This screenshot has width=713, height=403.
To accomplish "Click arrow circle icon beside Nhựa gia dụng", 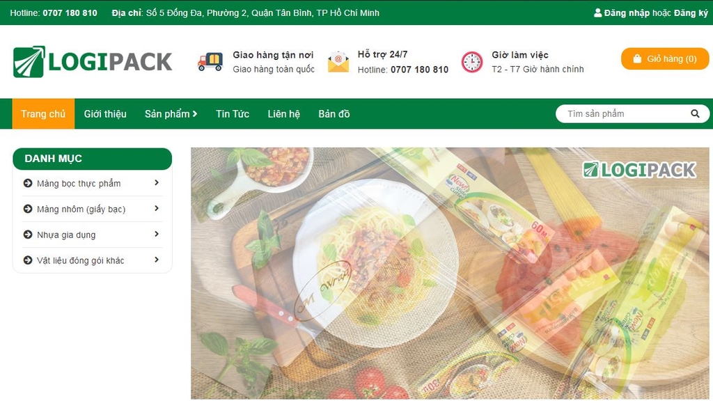I will click(x=28, y=235).
